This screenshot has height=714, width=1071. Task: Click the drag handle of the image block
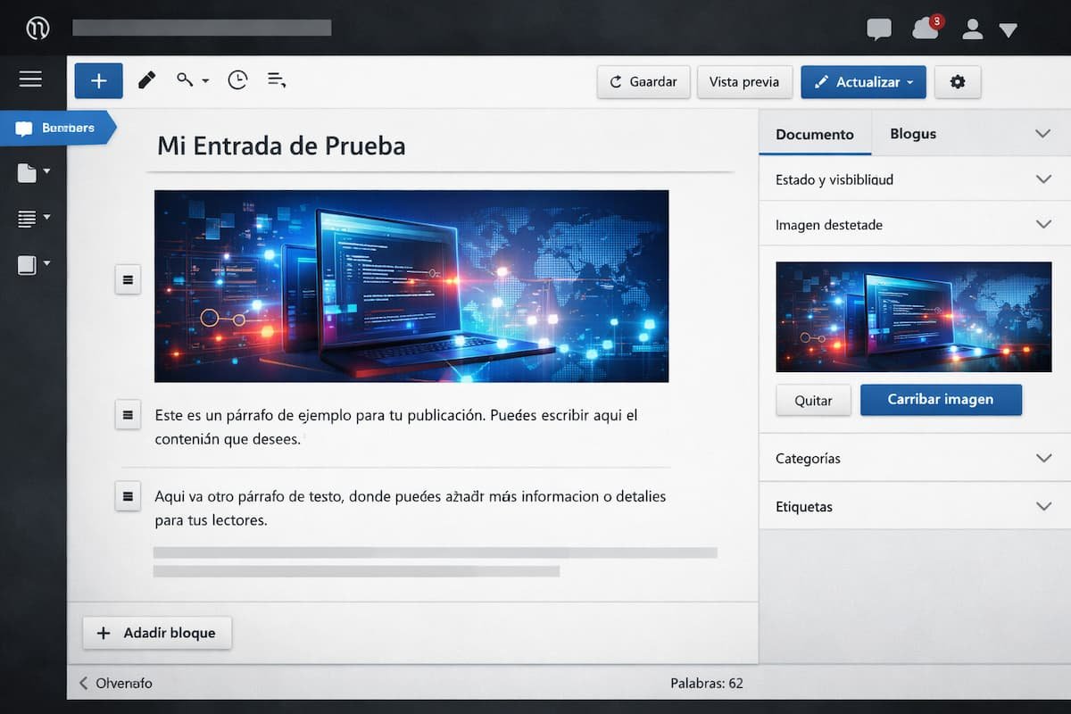click(x=128, y=279)
